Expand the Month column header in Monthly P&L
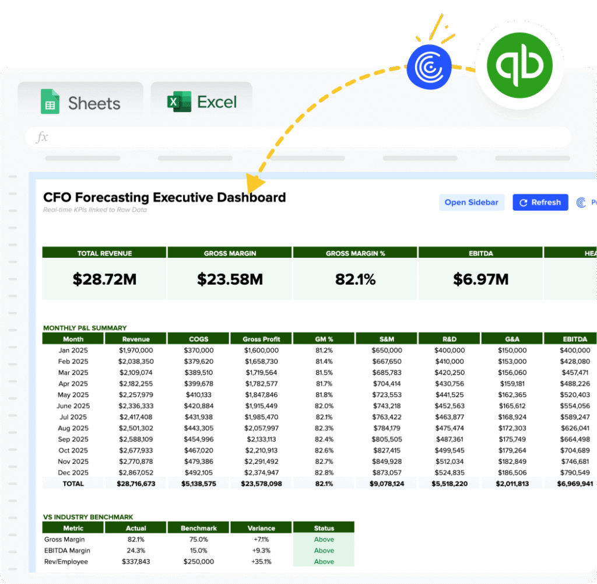 point(73,338)
